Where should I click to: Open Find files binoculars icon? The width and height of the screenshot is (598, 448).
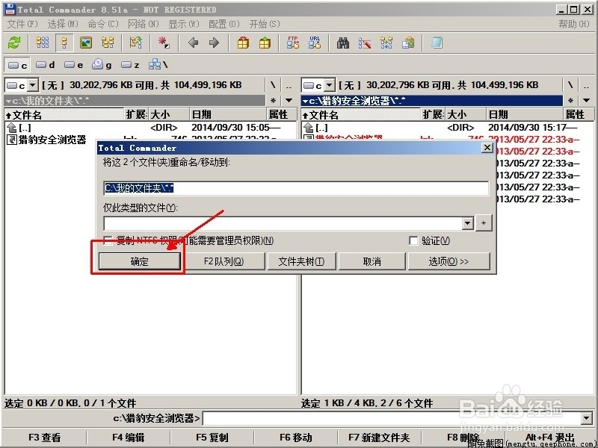coord(343,43)
